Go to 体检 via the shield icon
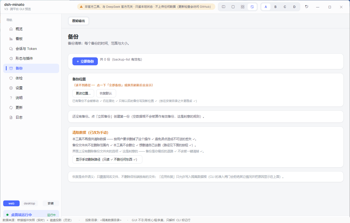The width and height of the screenshot is (350, 223). [11, 78]
